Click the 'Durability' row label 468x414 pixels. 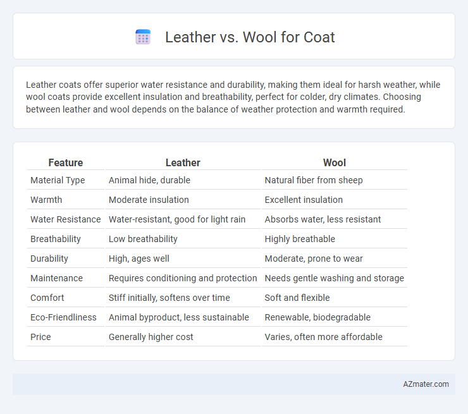pyautogui.click(x=49, y=259)
